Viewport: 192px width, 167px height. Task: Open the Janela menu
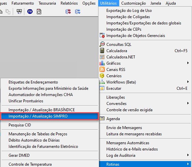click(x=156, y=3)
